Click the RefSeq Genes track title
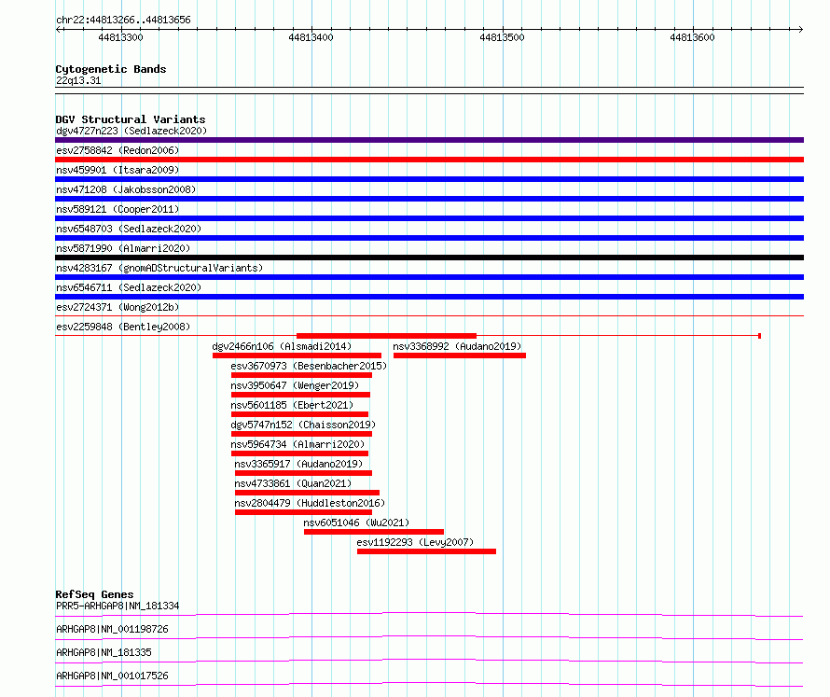The height and width of the screenshot is (697, 830). [x=95, y=594]
